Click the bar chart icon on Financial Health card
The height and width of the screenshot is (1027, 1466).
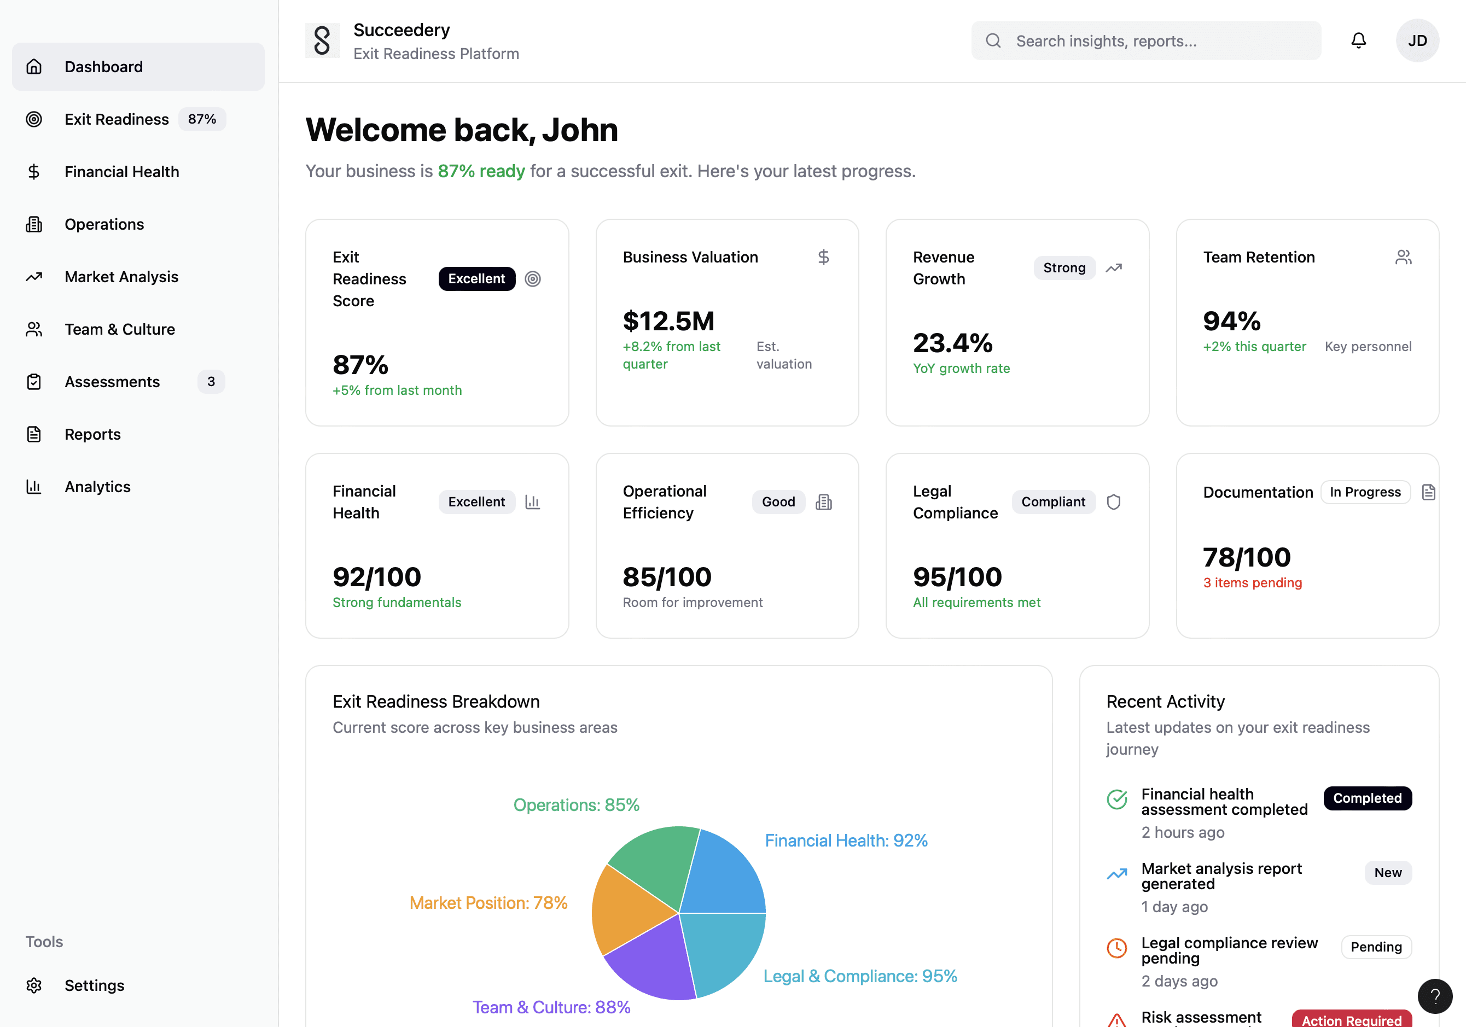pos(532,503)
